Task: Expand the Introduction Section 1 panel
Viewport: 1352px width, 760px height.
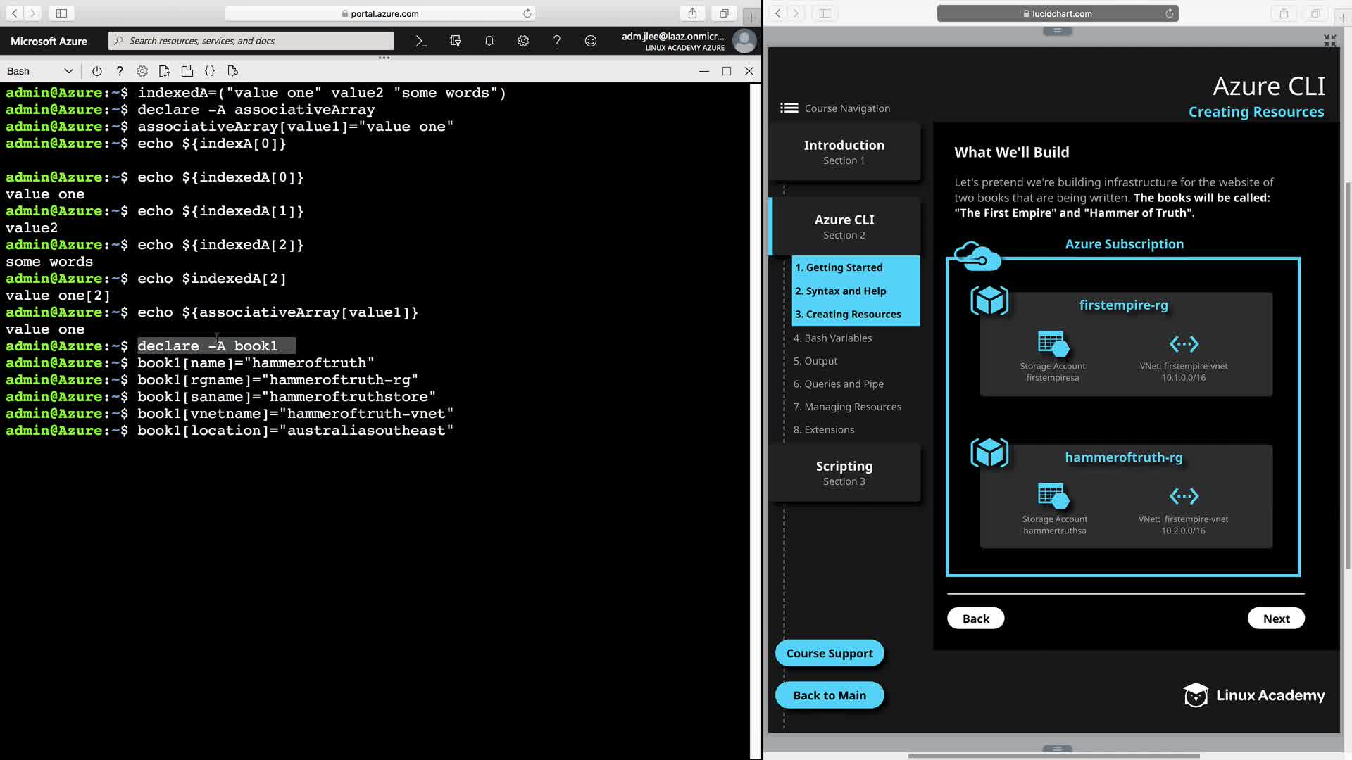Action: (x=844, y=151)
